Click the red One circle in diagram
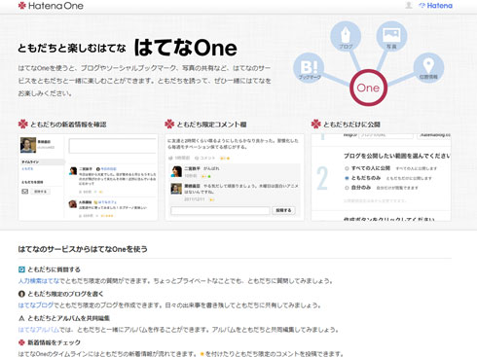477x357 pixels. pyautogui.click(x=368, y=88)
